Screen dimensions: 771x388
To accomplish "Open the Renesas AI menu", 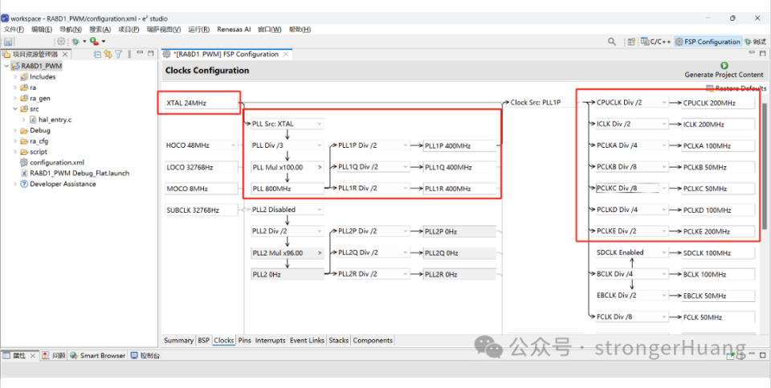I will tap(234, 30).
